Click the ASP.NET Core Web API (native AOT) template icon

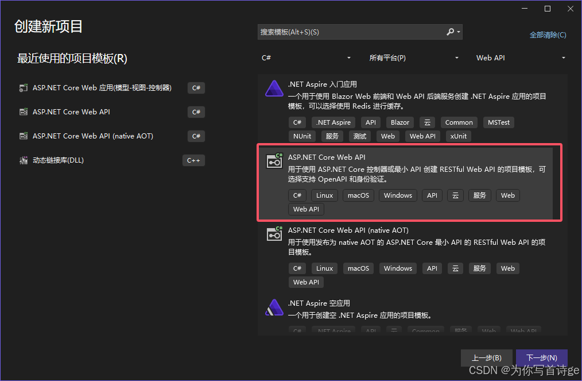(274, 233)
